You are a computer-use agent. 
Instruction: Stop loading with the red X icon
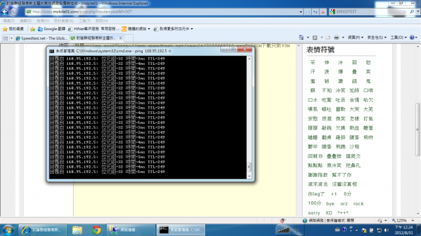323,12
